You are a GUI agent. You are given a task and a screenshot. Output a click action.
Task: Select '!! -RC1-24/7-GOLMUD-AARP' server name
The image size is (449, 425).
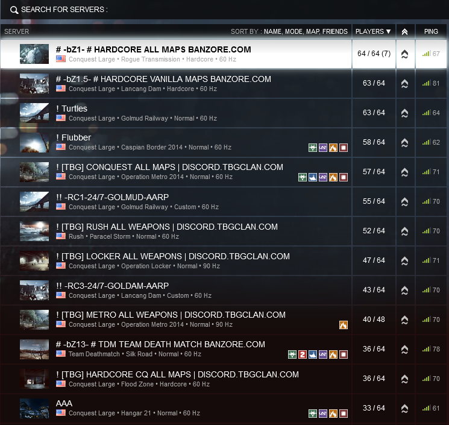pyautogui.click(x=112, y=197)
